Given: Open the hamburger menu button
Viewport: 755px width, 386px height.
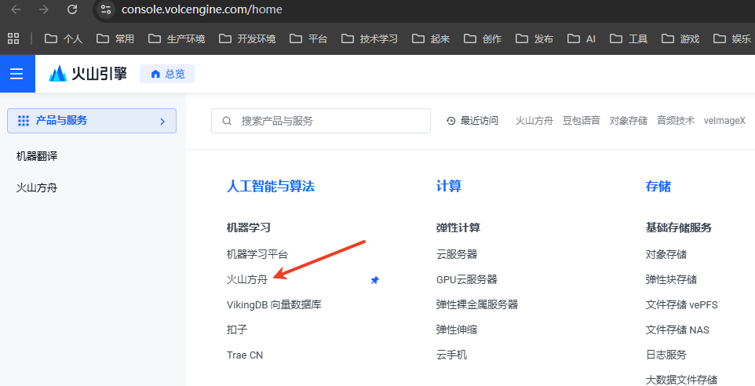Looking at the screenshot, I should click(16, 74).
